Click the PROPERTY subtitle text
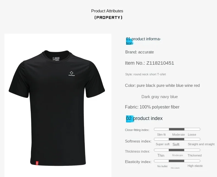This screenshot has width=217, height=177. 108,18
